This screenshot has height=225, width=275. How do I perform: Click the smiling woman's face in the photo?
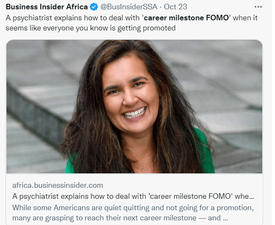[127, 95]
